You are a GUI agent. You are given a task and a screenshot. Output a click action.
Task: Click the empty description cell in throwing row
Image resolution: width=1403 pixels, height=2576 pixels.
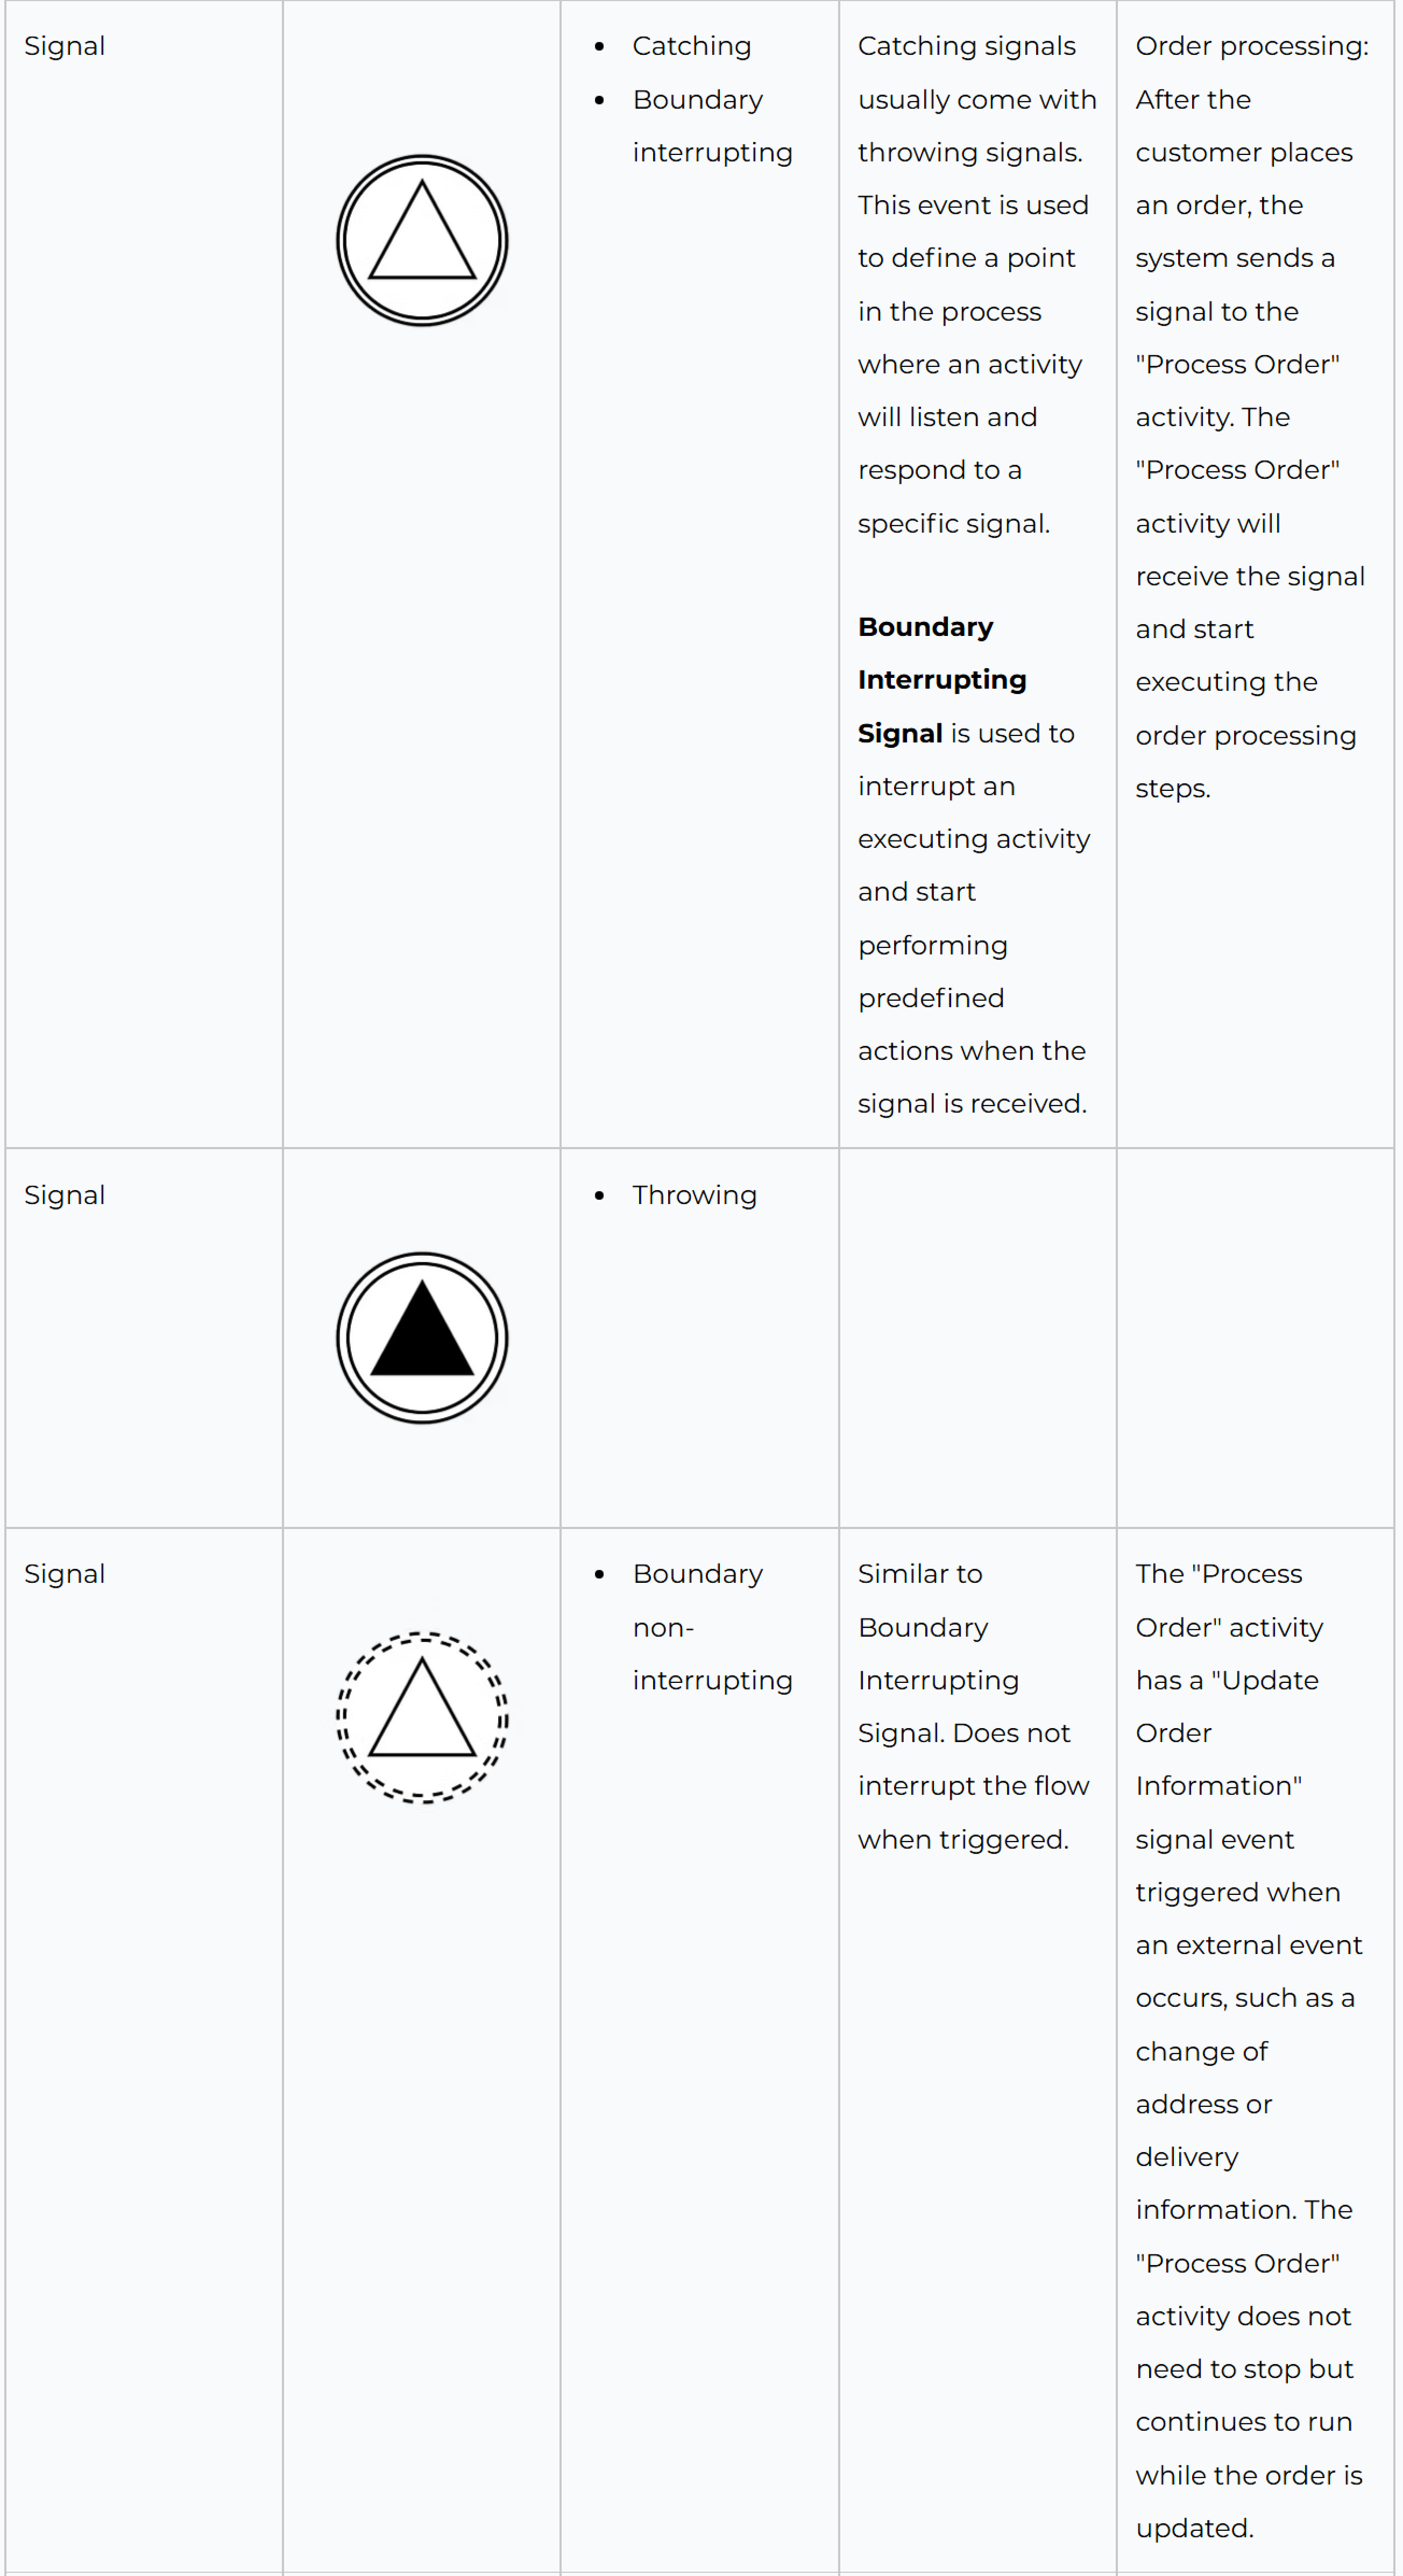pos(977,1338)
